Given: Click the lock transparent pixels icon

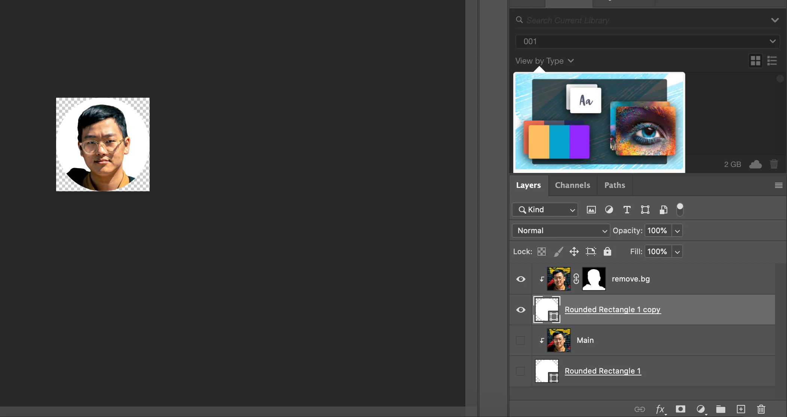Looking at the screenshot, I should pyautogui.click(x=542, y=252).
